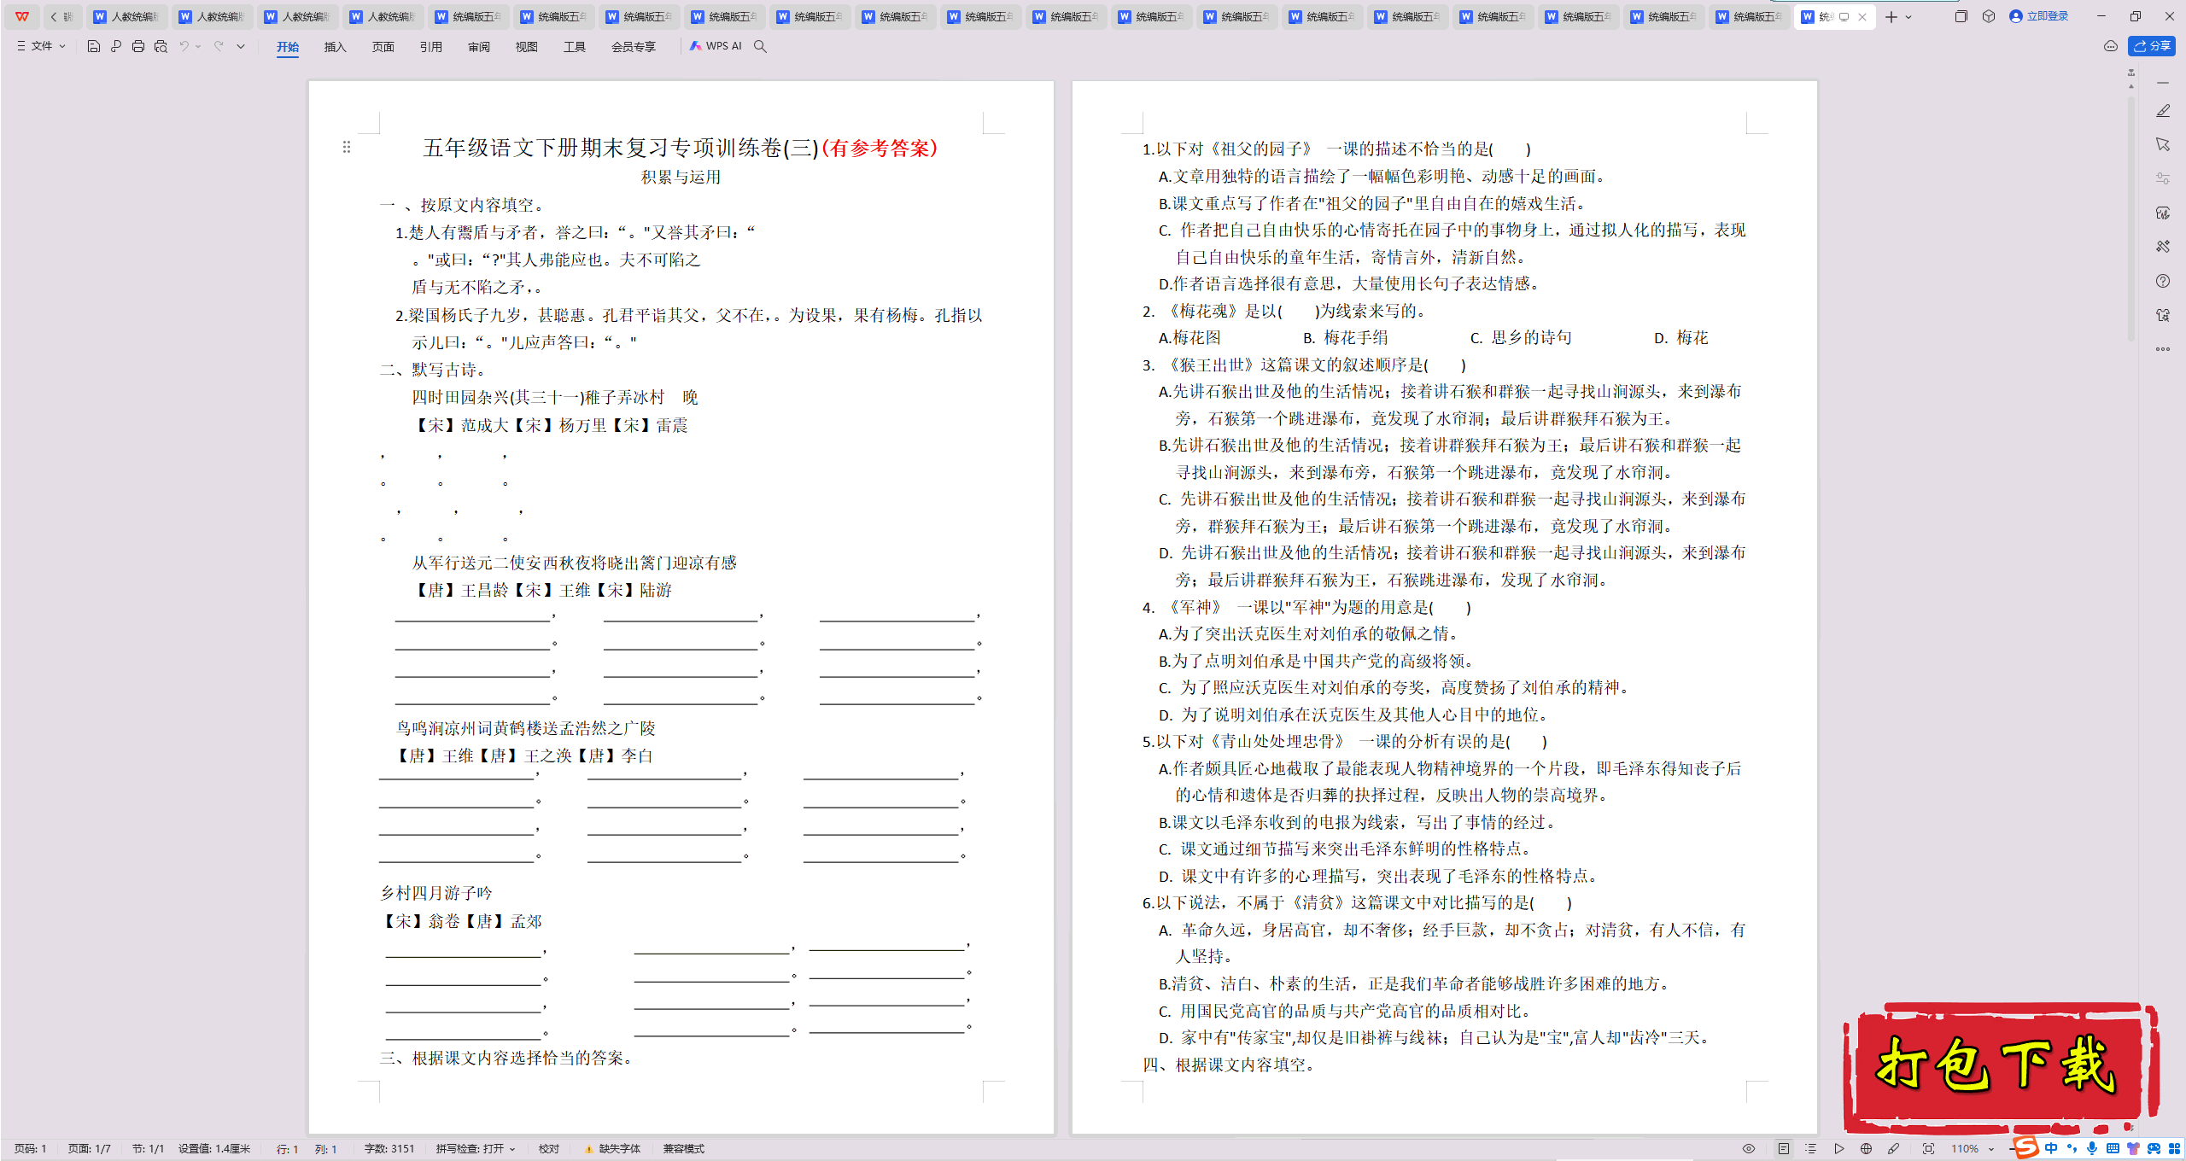Click the 校对 proofreading button
This screenshot has height=1161, width=2186.
(549, 1149)
